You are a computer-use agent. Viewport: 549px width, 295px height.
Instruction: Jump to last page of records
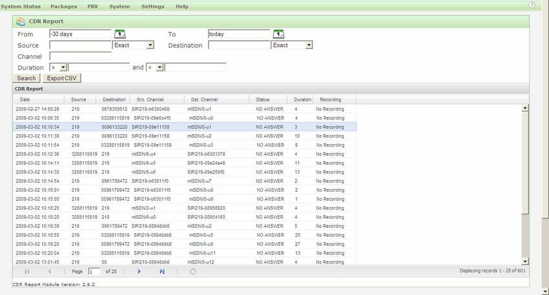(x=162, y=272)
